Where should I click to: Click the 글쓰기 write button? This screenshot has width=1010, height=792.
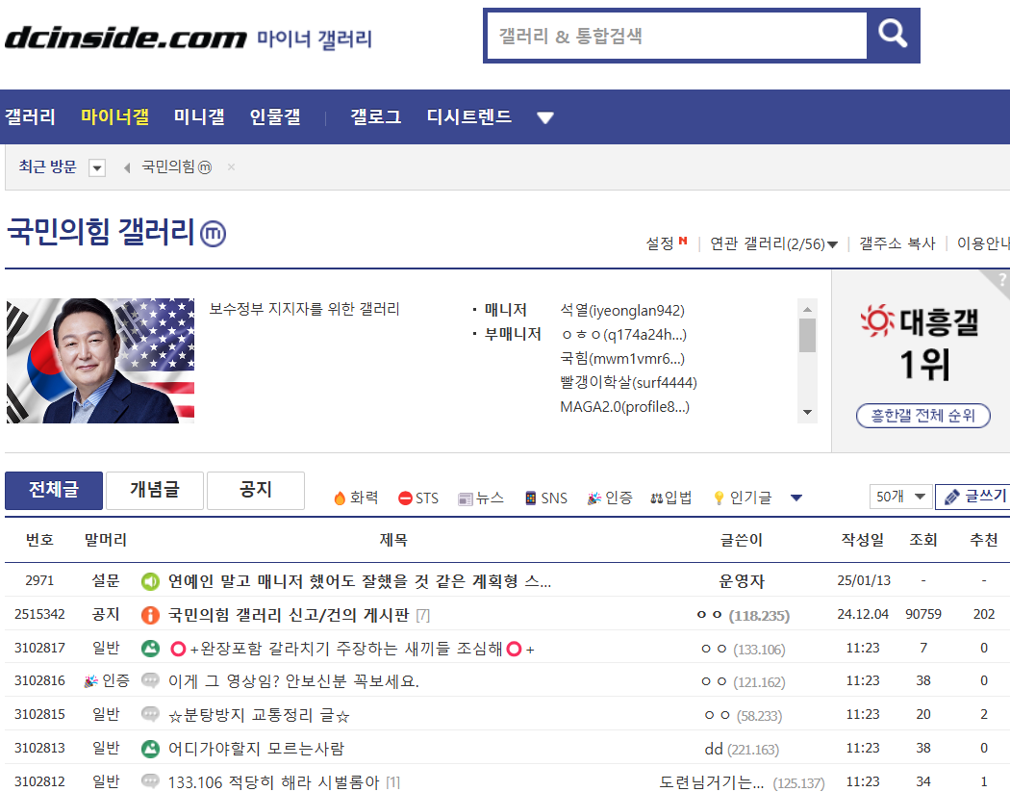tap(972, 497)
